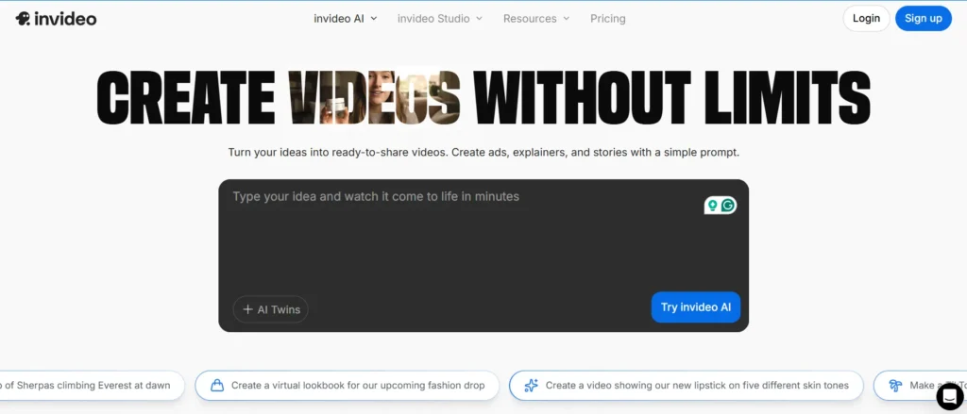Click the sparkle icon on lipstick suggestion
Screen dimensions: 967x414
(531, 385)
